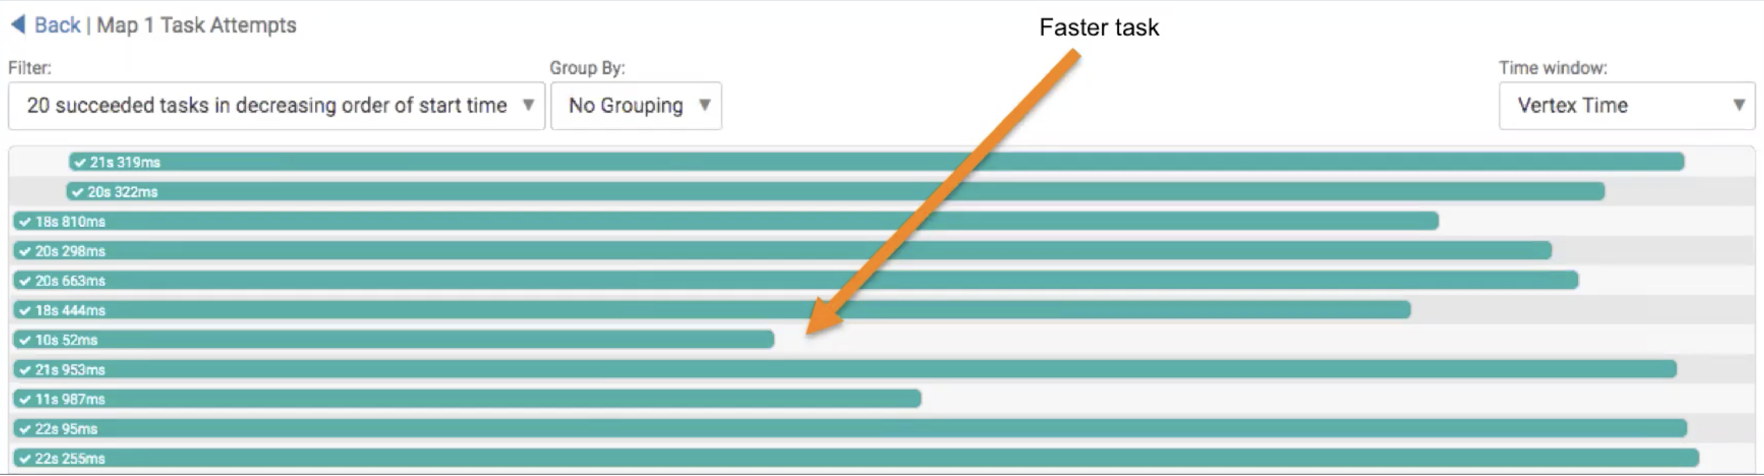Open the Time window Vertex Time dropdown
Viewport: 1764px width, 476px height.
pos(1626,105)
